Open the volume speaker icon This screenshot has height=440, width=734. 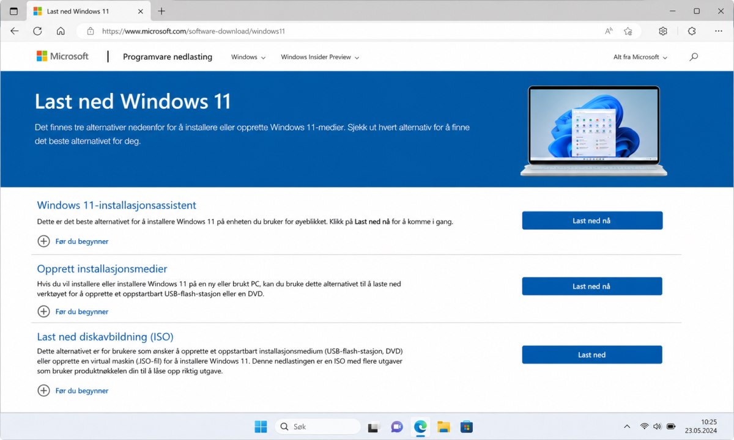coord(657,427)
